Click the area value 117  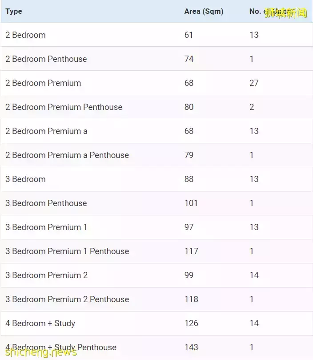coord(191,251)
